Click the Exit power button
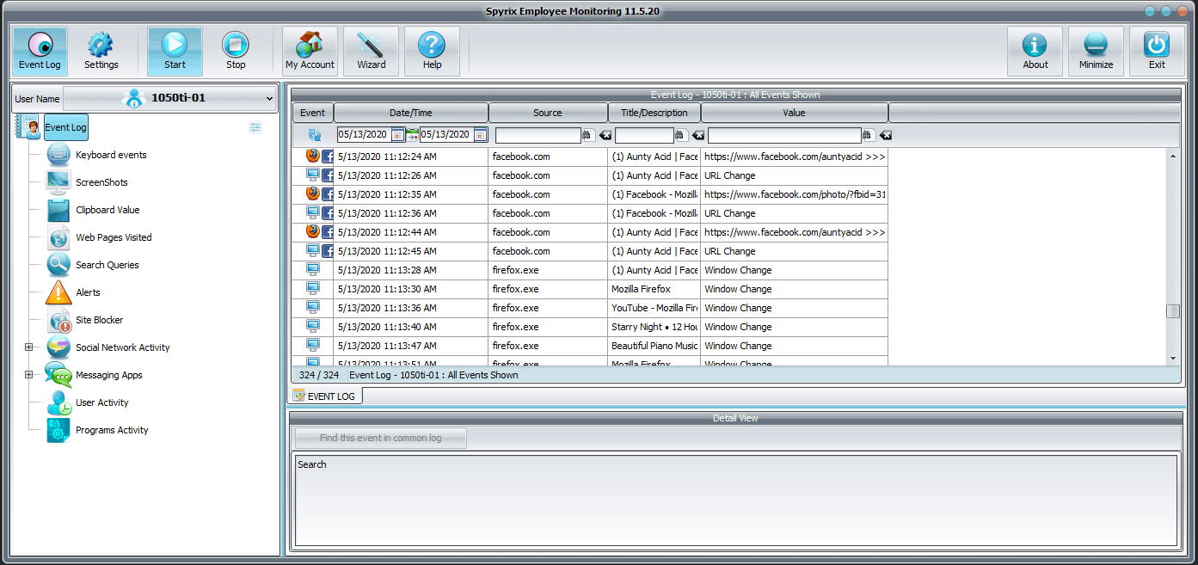Viewport: 1198px width, 565px height. (x=1157, y=52)
